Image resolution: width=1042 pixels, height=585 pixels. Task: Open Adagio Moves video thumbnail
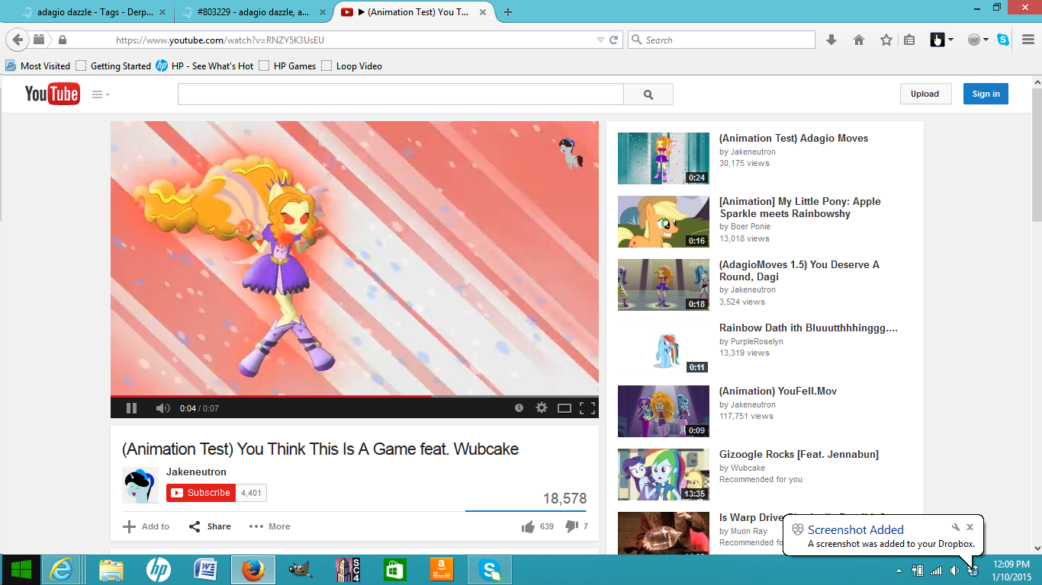tap(663, 158)
